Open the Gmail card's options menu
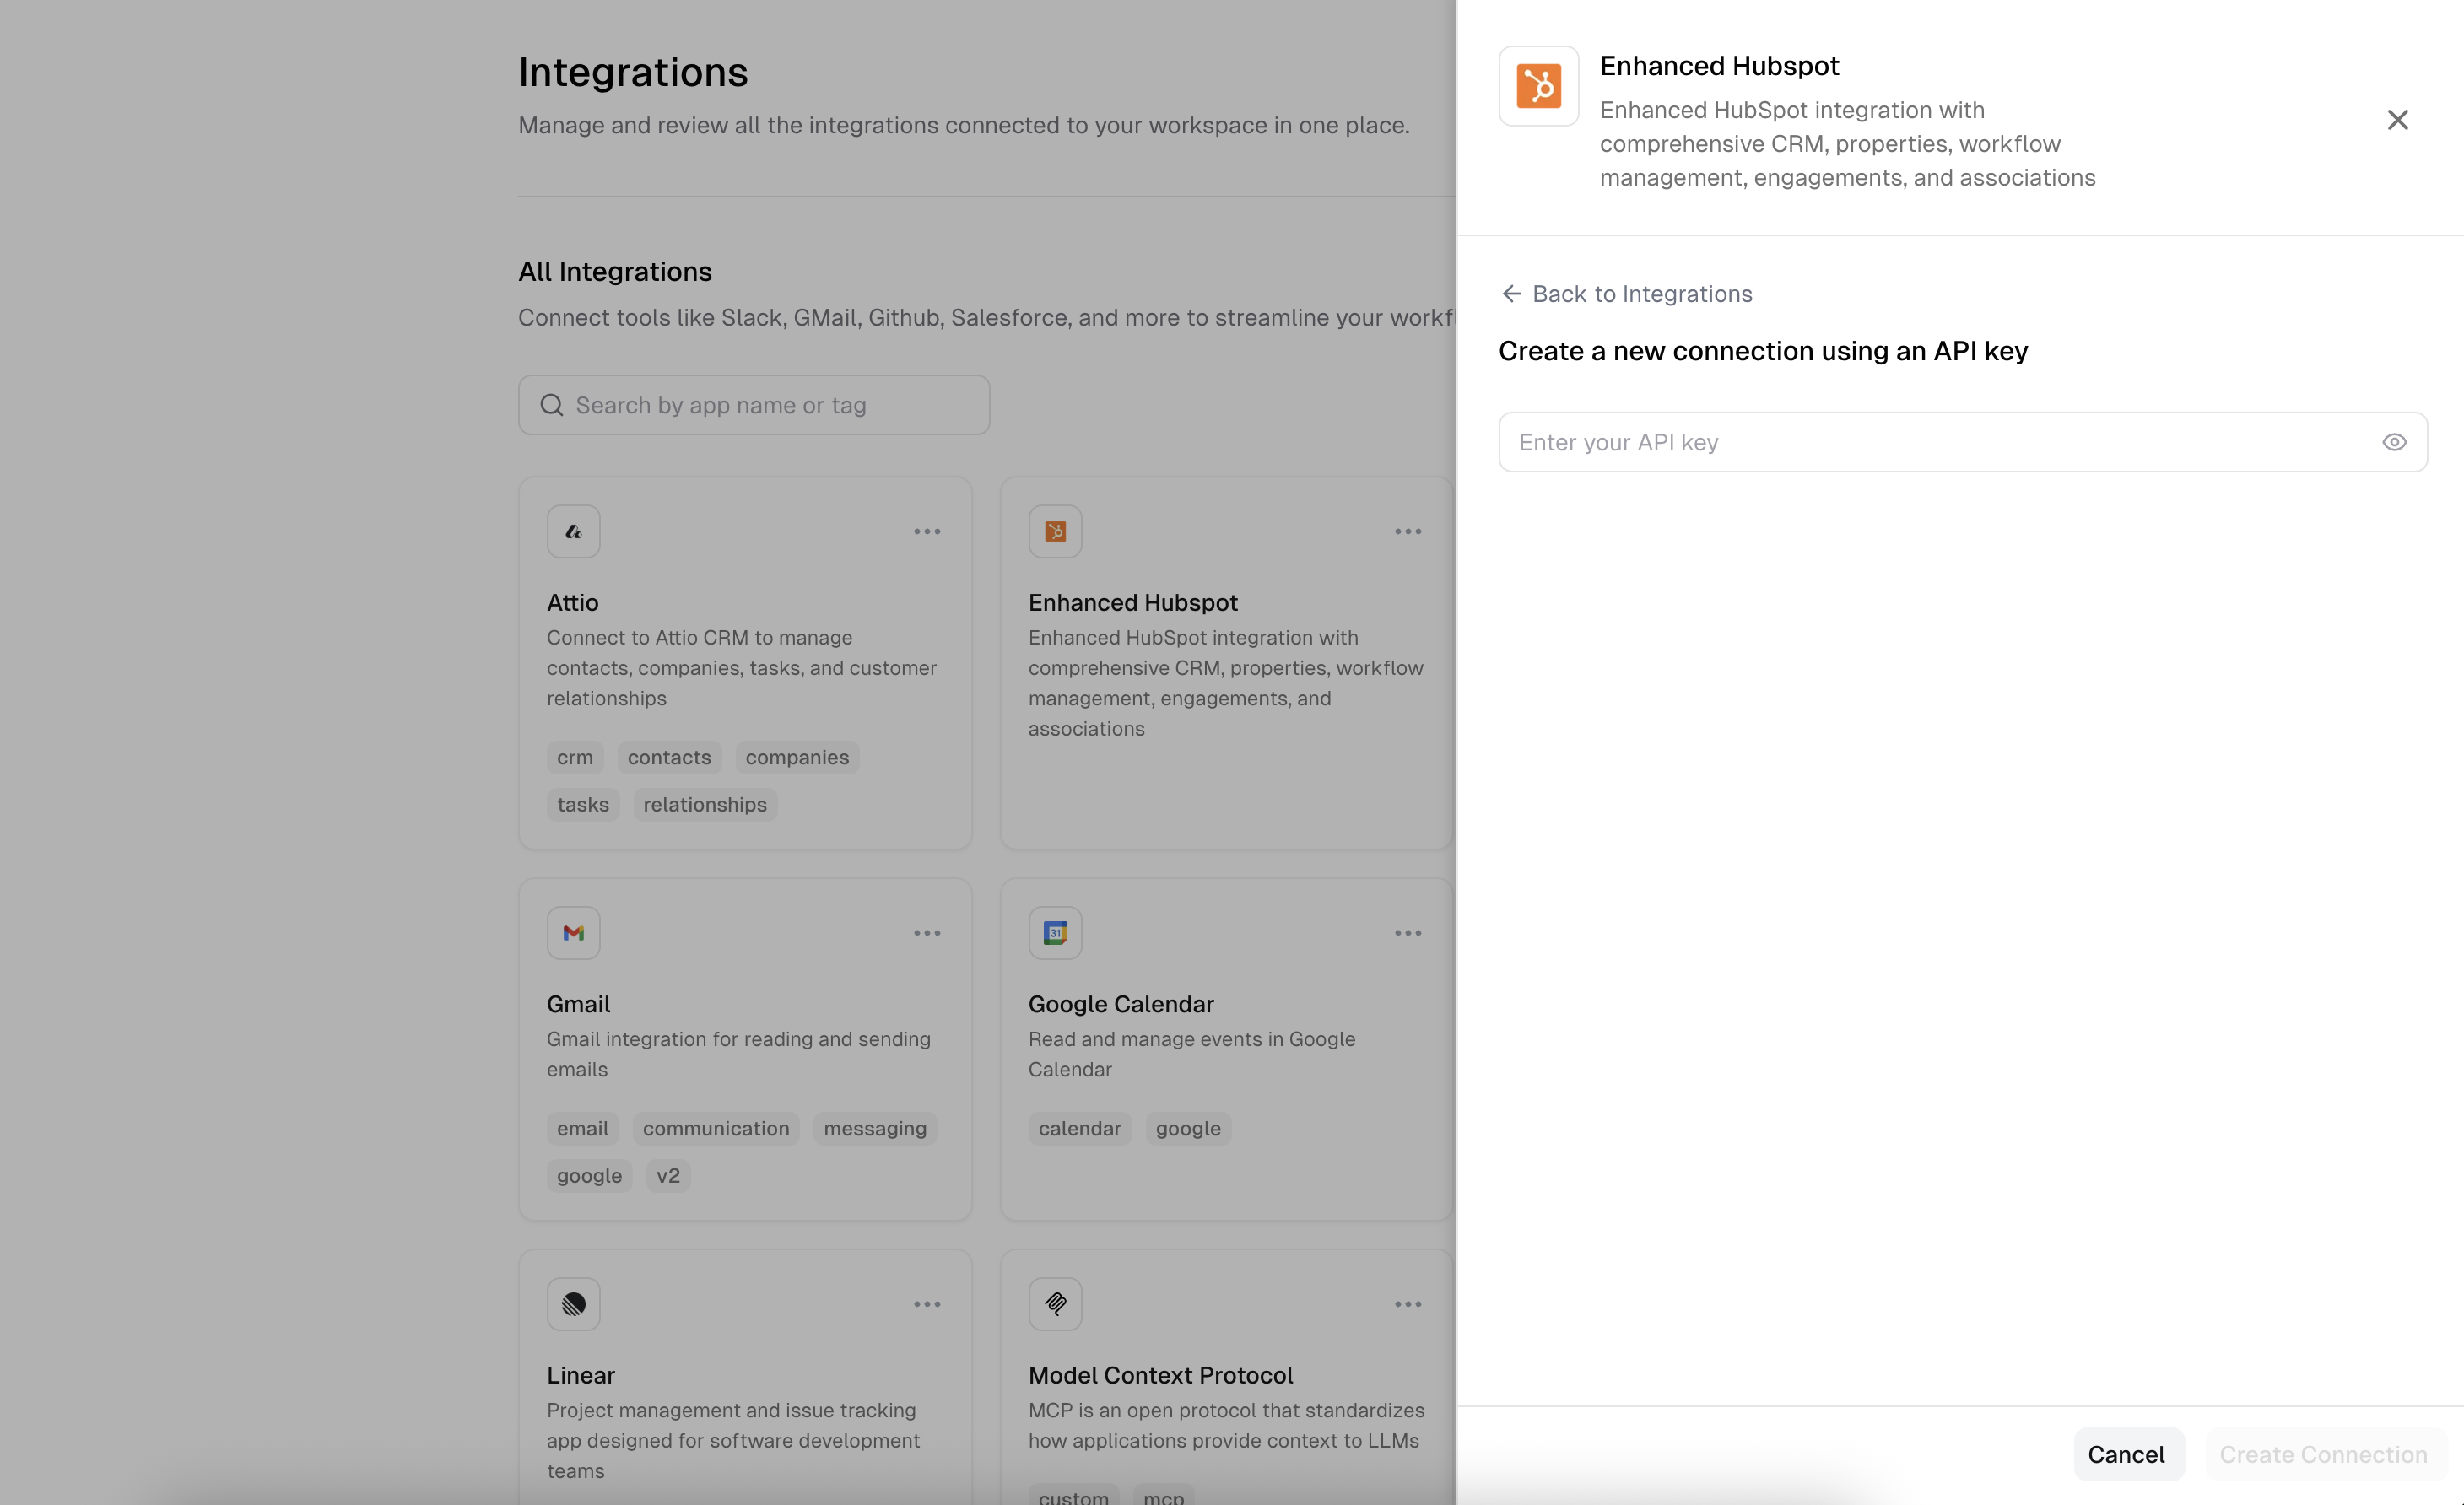This screenshot has width=2464, height=1505. (926, 933)
